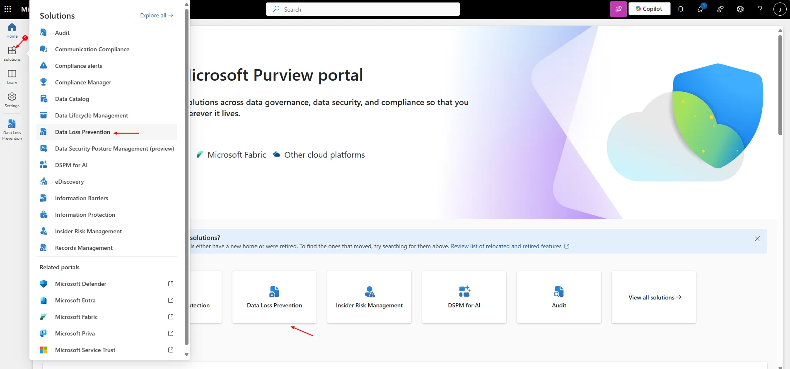Select Data Loss Prevention in flyout
This screenshot has width=790, height=369.
(x=106, y=132)
